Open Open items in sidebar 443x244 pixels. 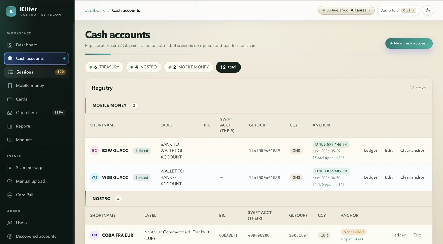tap(36, 113)
